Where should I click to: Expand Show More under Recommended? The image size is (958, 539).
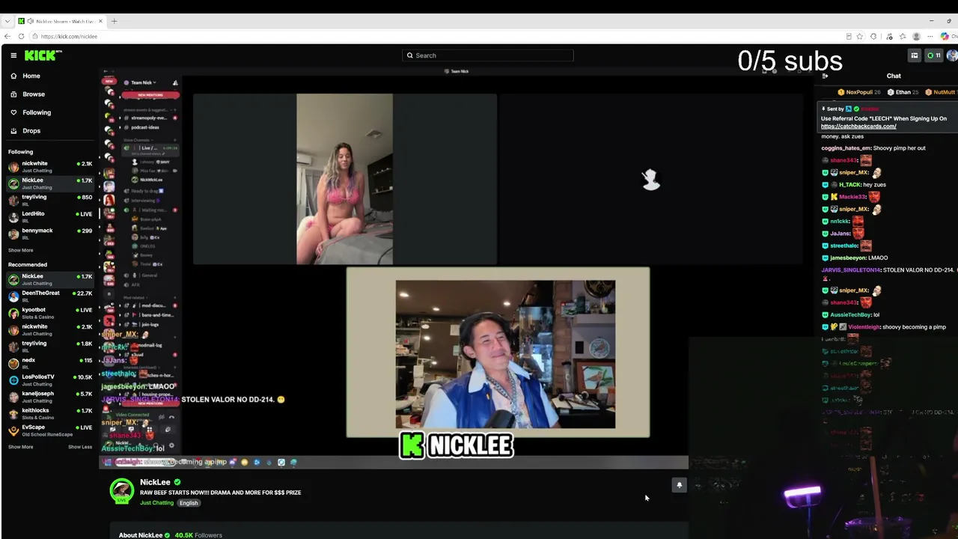click(x=21, y=447)
